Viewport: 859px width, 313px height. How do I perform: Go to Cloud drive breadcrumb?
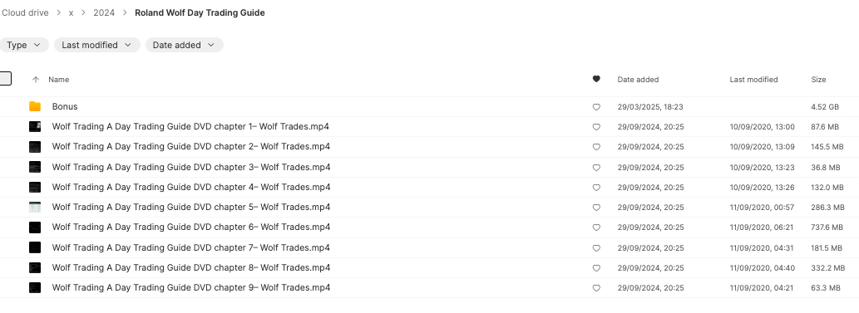[x=25, y=12]
